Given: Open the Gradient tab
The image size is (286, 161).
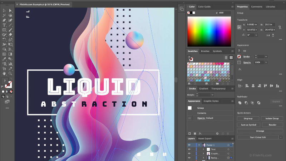Looking at the screenshot, I should coord(203,88).
